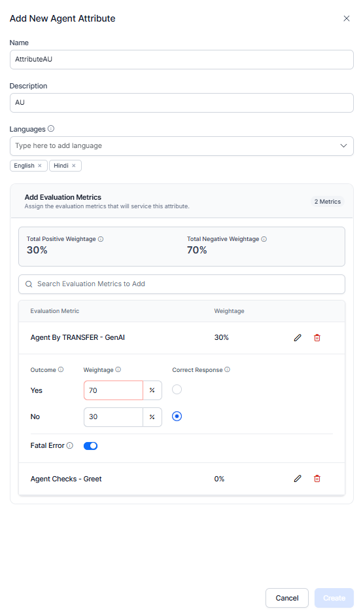Click the Evaluation Metric column header
361x613 pixels.
[55, 311]
